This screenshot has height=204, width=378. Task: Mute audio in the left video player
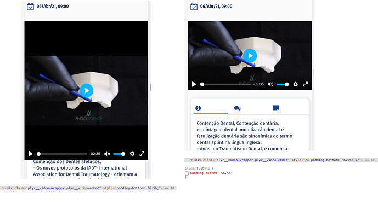107,154
